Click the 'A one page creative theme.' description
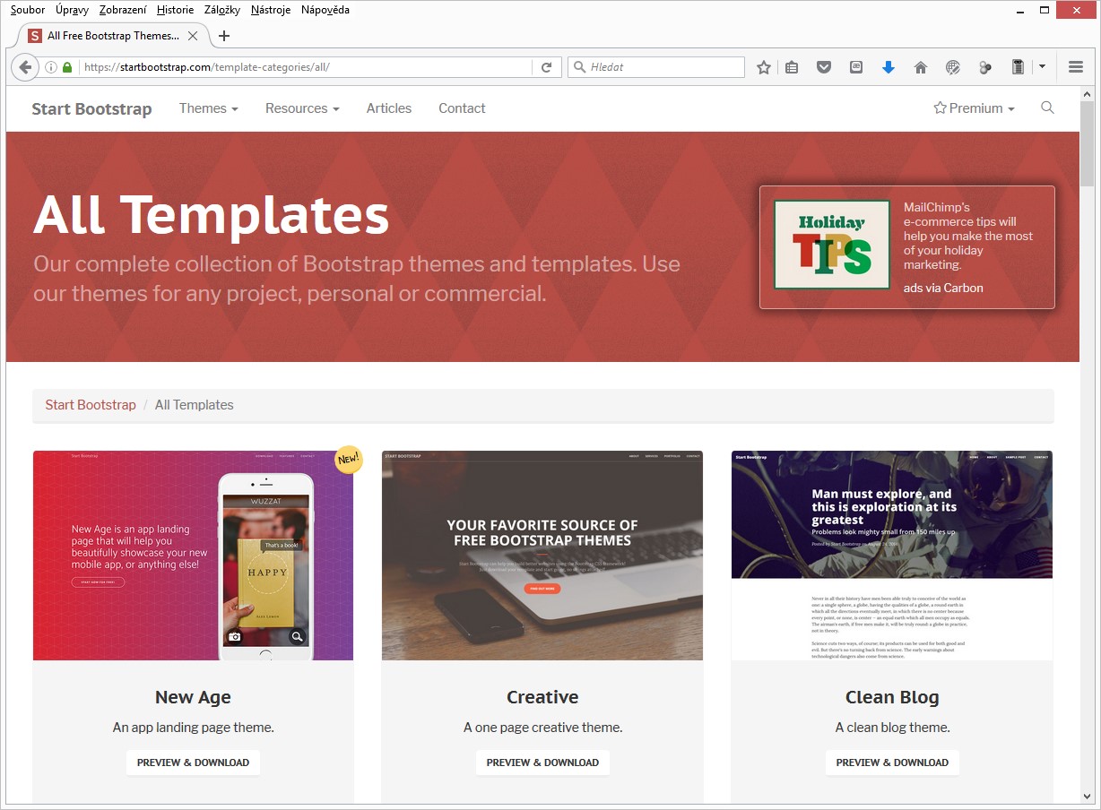This screenshot has height=810, width=1101. click(542, 728)
